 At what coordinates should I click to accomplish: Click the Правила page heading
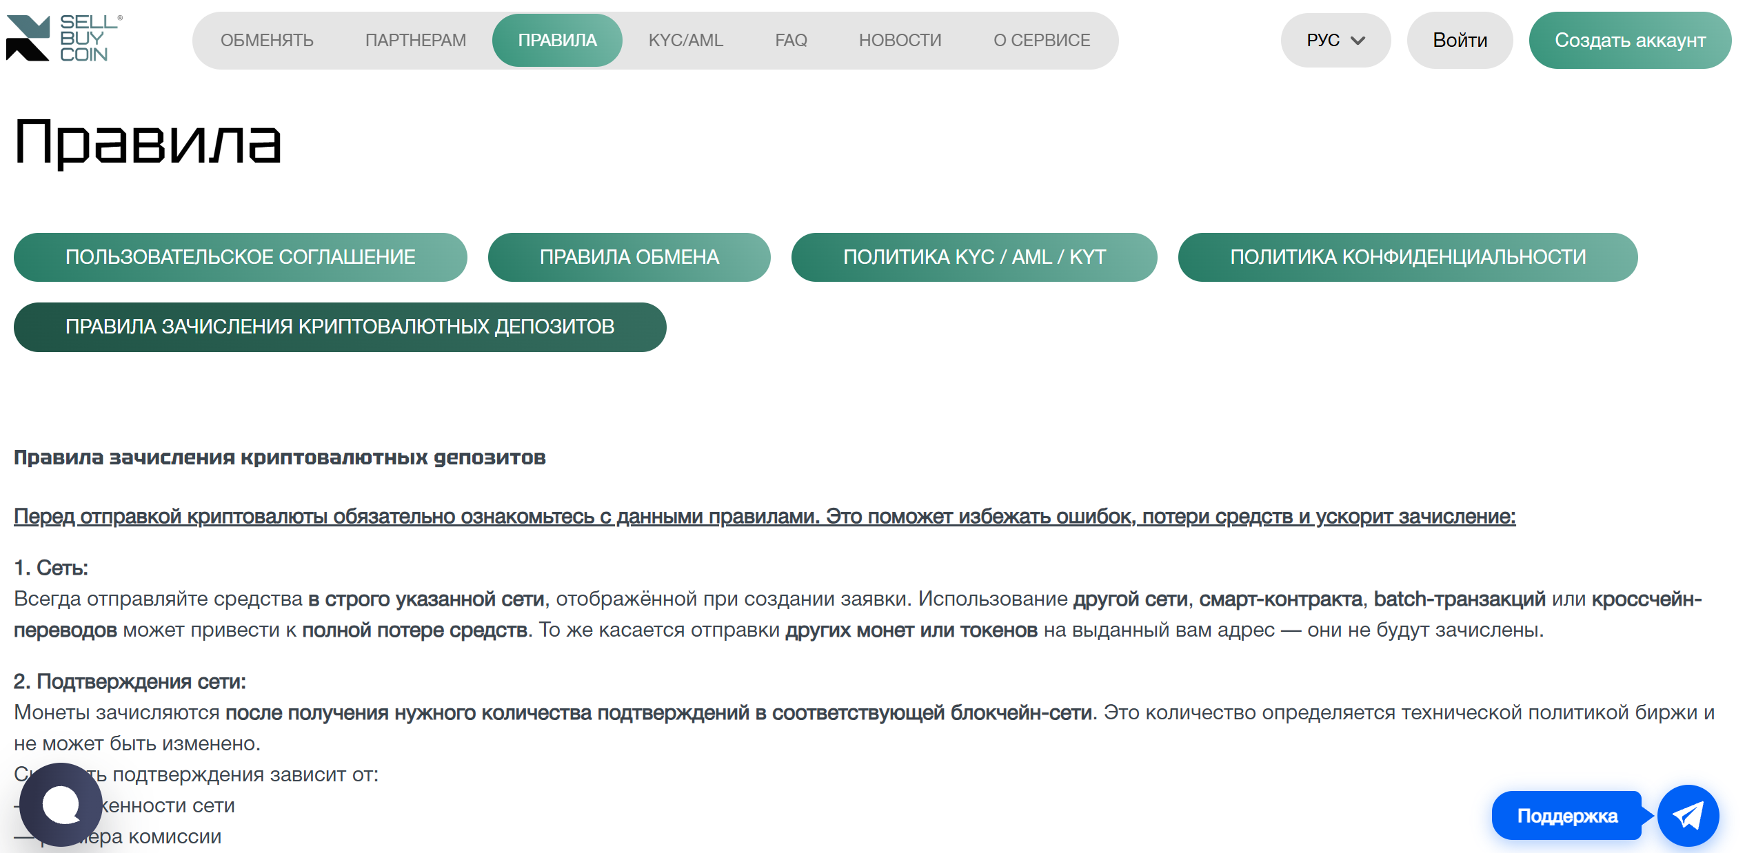(148, 142)
